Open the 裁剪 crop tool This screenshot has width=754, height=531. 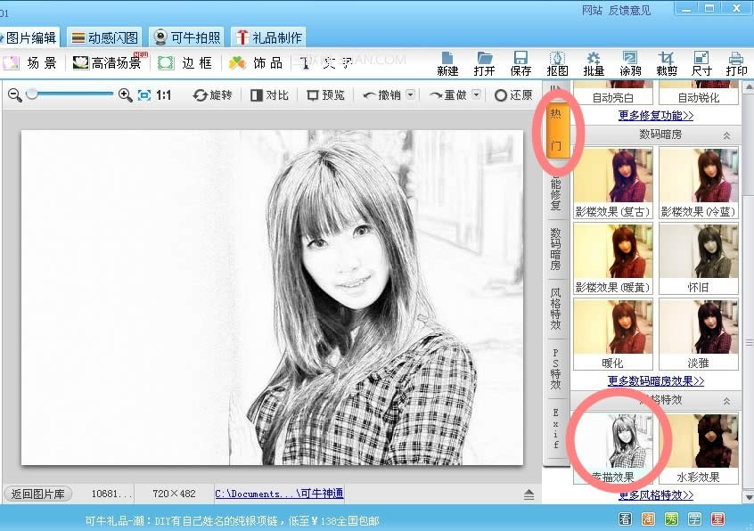click(x=667, y=64)
